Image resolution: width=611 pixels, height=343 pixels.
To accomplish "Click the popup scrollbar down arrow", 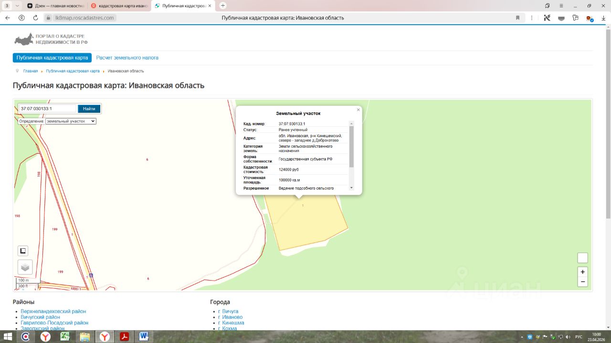I will (x=352, y=188).
